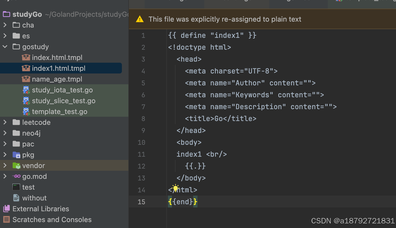Click the Go test icon of study_iota_test.go

tap(26, 90)
